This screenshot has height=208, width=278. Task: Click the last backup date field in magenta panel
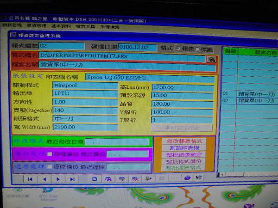point(128,154)
